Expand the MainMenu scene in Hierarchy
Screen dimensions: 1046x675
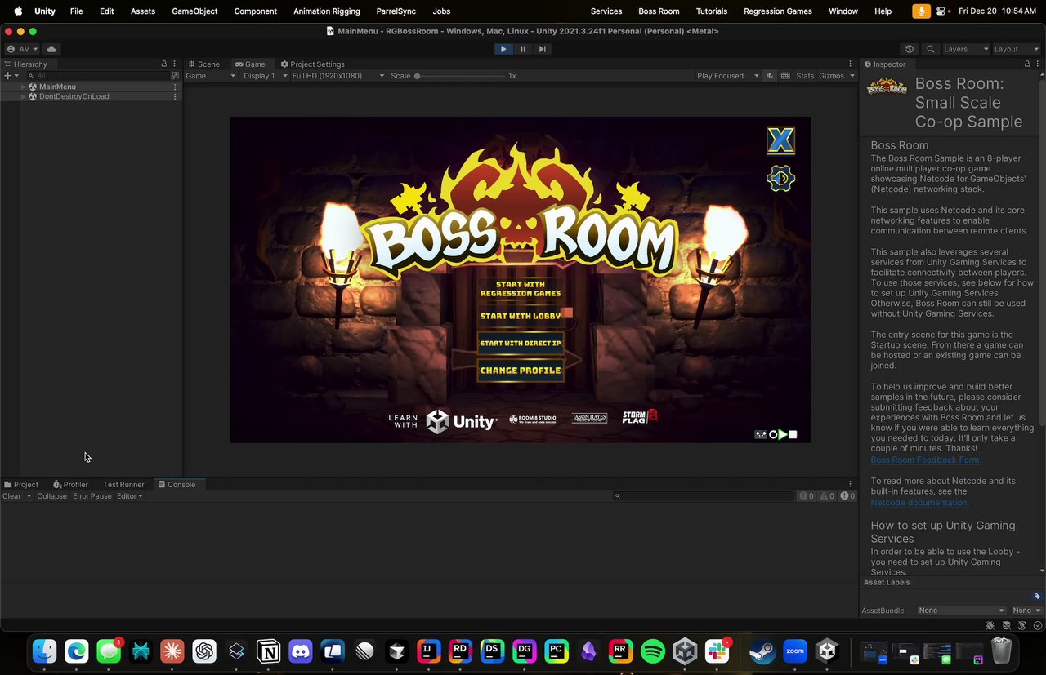(x=24, y=87)
